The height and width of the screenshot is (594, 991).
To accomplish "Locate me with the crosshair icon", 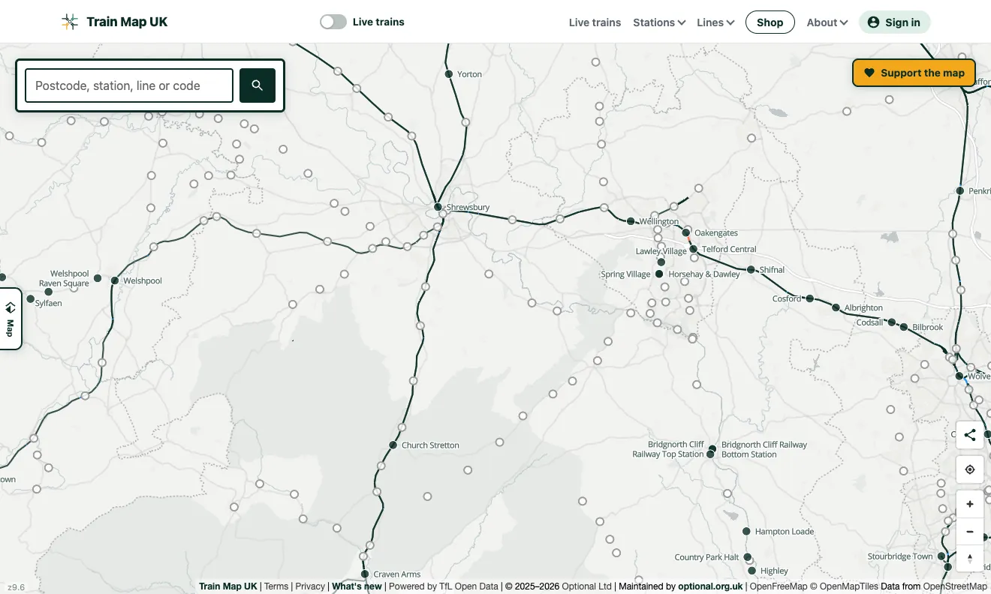I will tap(970, 469).
